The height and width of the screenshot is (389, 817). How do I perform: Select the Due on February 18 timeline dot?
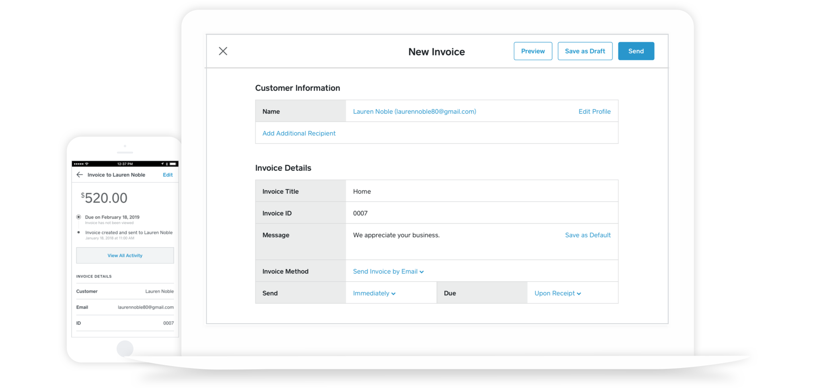[x=79, y=217]
